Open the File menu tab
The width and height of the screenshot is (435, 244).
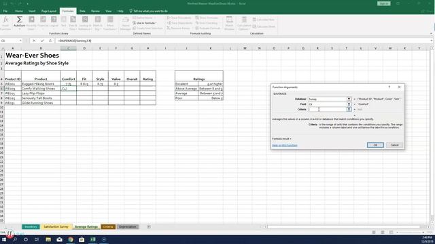(5, 11)
